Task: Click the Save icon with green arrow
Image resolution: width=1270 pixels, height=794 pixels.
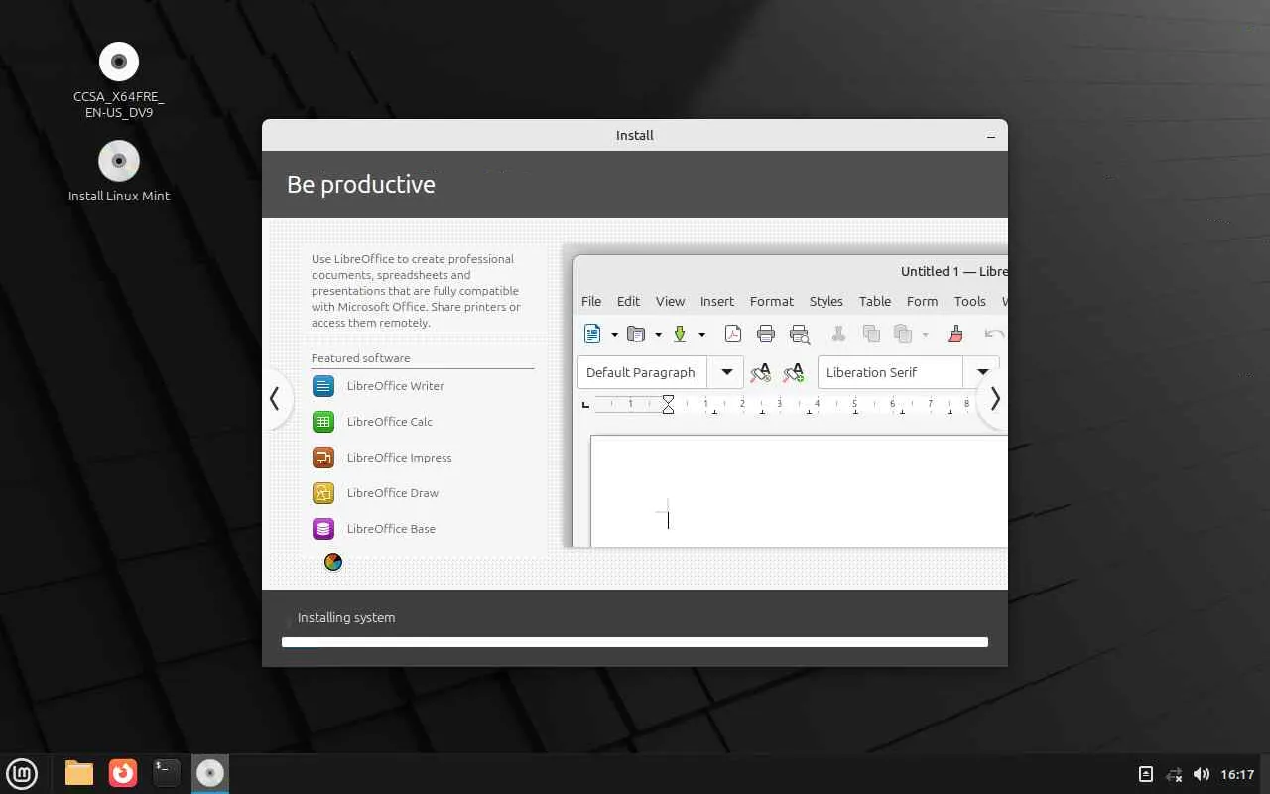Action: (680, 333)
